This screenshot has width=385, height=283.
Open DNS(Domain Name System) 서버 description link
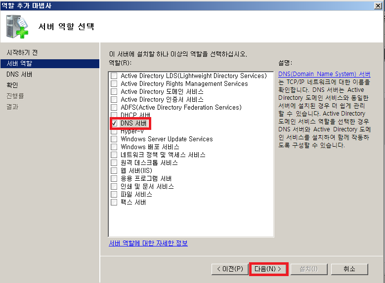click(324, 74)
